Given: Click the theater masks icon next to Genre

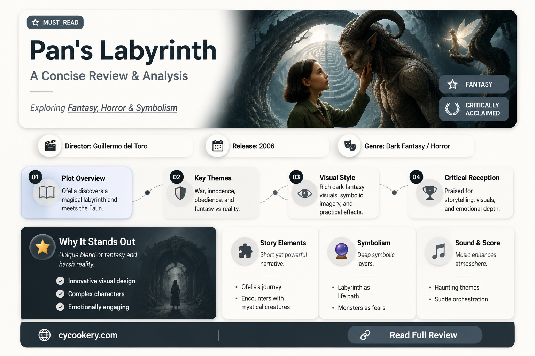Looking at the screenshot, I should click(350, 146).
